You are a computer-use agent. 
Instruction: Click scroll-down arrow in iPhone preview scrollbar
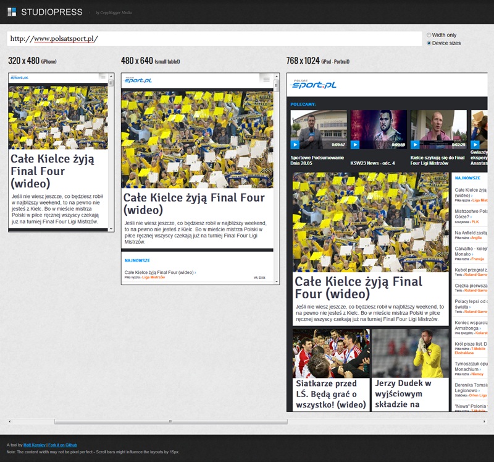(111, 228)
